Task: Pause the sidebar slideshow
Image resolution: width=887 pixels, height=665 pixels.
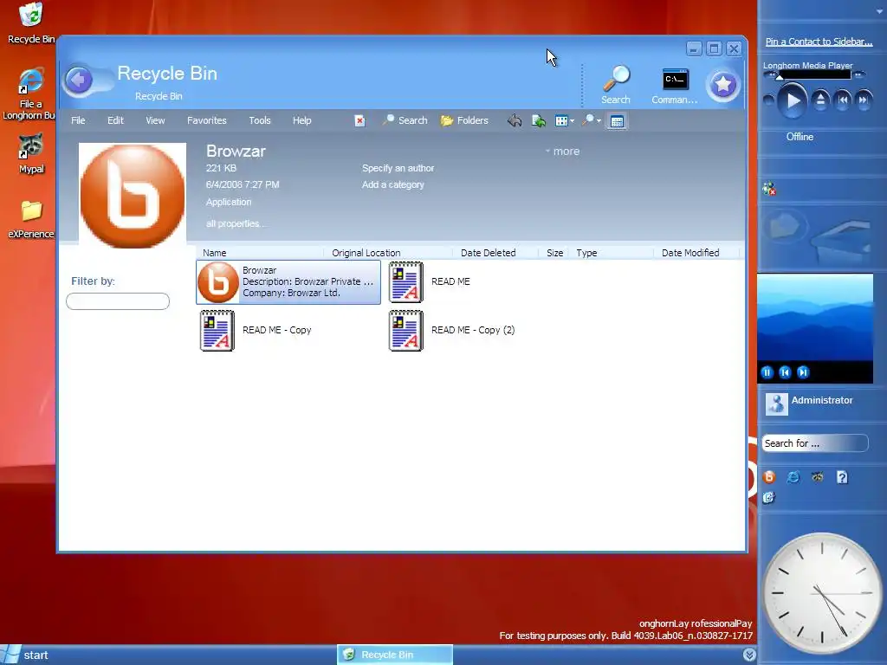Action: (767, 372)
